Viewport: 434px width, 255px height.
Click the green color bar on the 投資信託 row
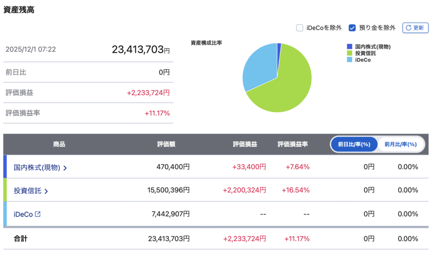(x=5, y=190)
